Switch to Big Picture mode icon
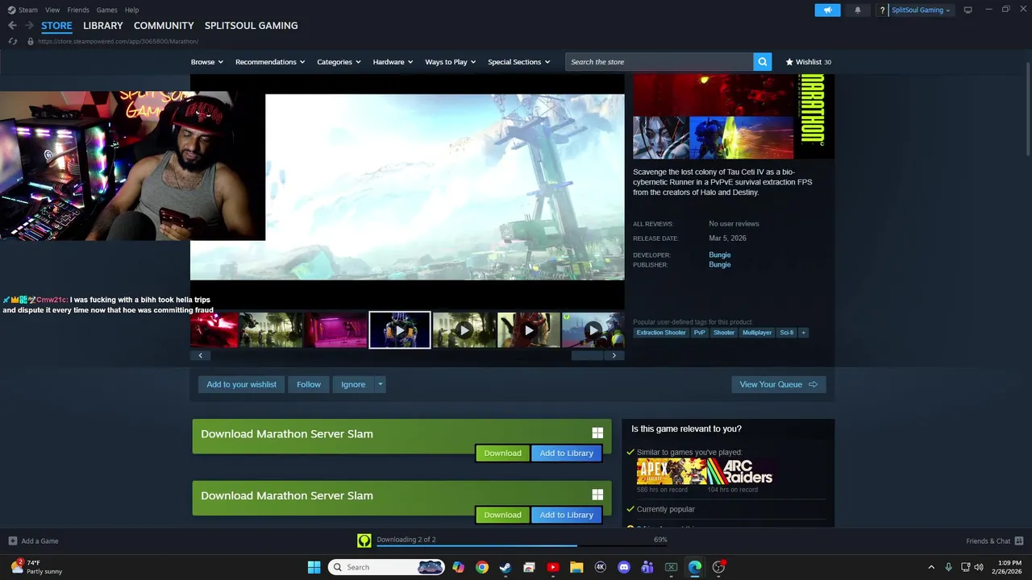The image size is (1032, 580). coord(967,10)
